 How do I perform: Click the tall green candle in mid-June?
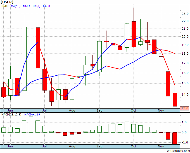coord(24,59)
